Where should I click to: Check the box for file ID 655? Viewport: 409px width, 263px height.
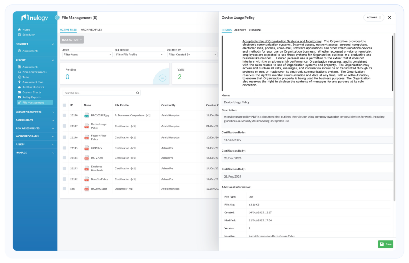point(64,189)
